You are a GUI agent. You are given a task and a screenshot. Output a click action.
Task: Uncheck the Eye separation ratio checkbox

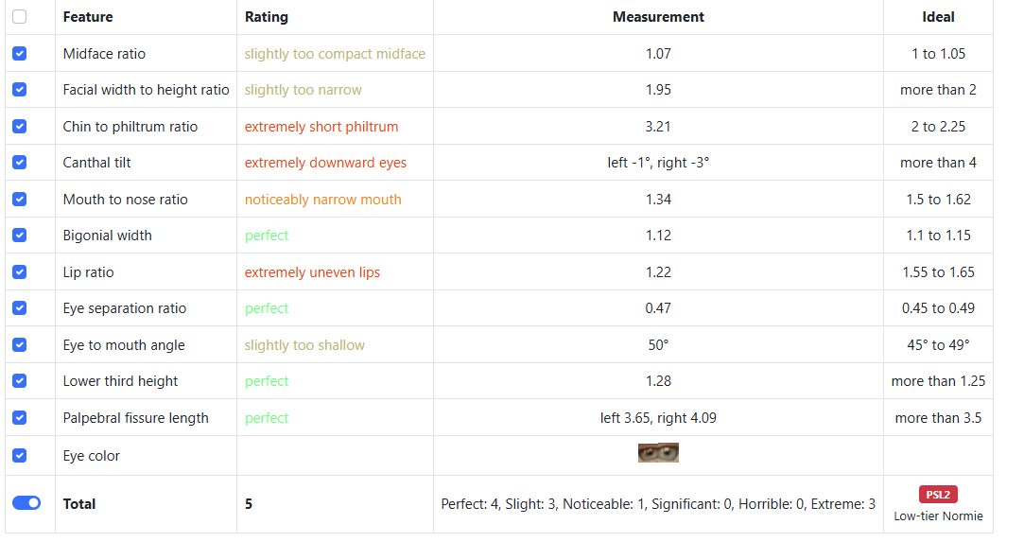coord(20,307)
